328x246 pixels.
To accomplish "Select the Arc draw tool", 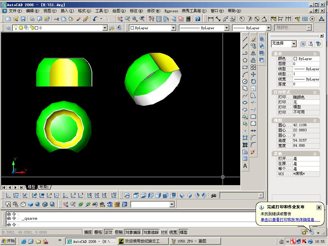I will 245,74.
